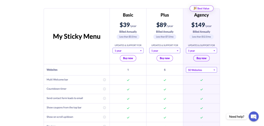
Task: Click Basic plan checkmark for Countdown timer
Action: click(128, 89)
